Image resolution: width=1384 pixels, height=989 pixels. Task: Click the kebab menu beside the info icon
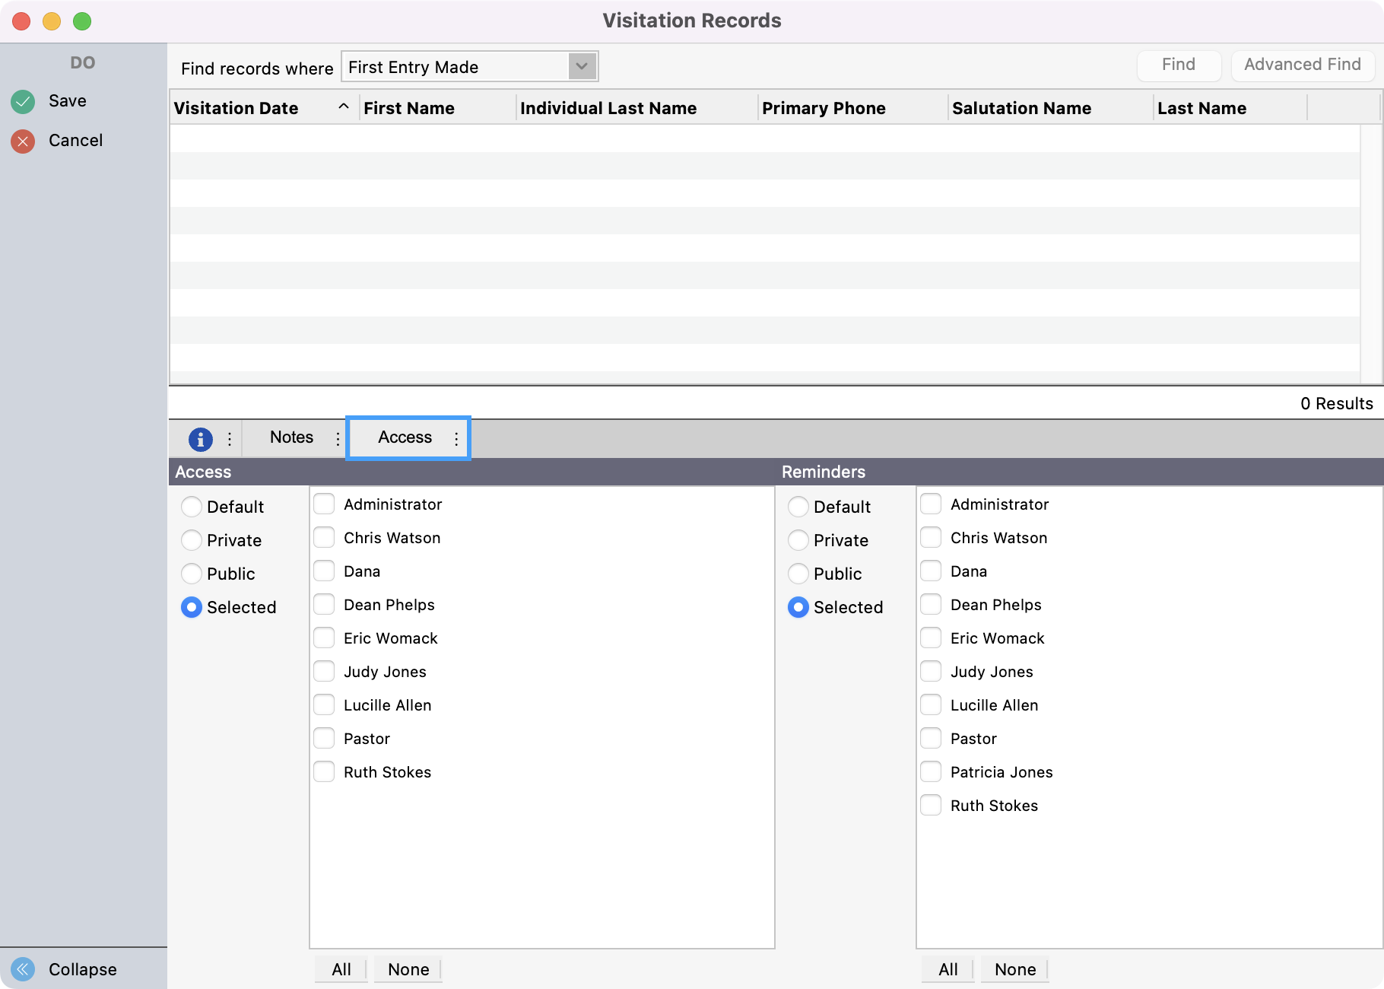click(230, 439)
